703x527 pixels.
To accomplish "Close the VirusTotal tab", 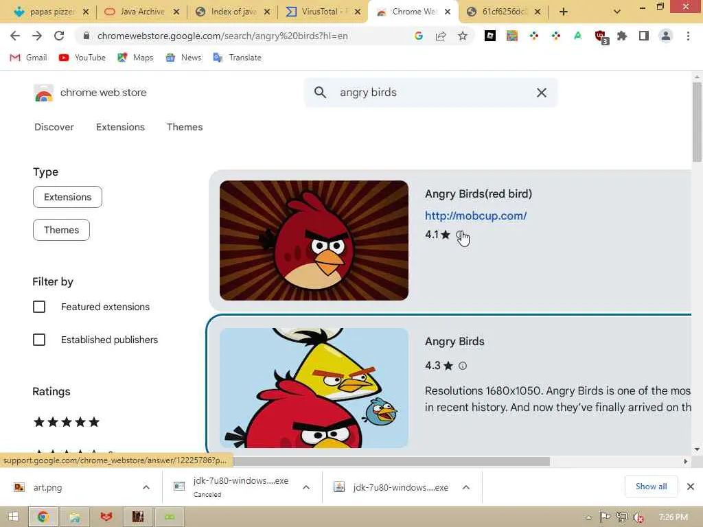I will point(357,12).
